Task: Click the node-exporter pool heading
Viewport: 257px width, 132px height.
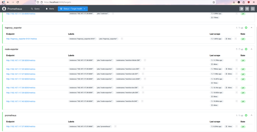Action: (x=12, y=49)
